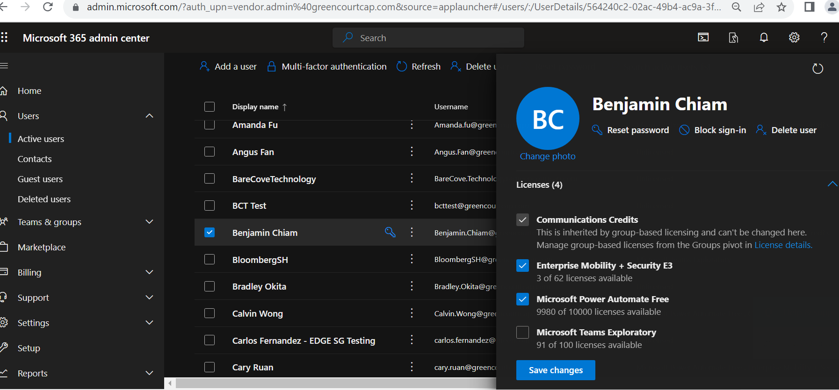
Task: Select the BareCoveTechnology row checkbox
Action: (210, 178)
